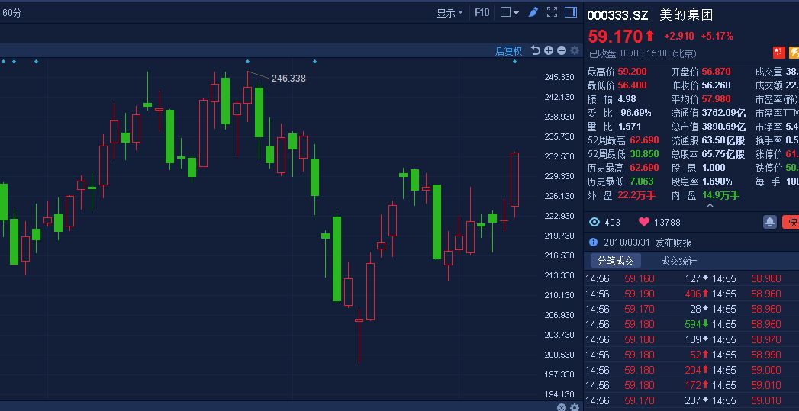The image size is (799, 411).
Task: Click the 246.338 high price label
Action: pos(288,79)
